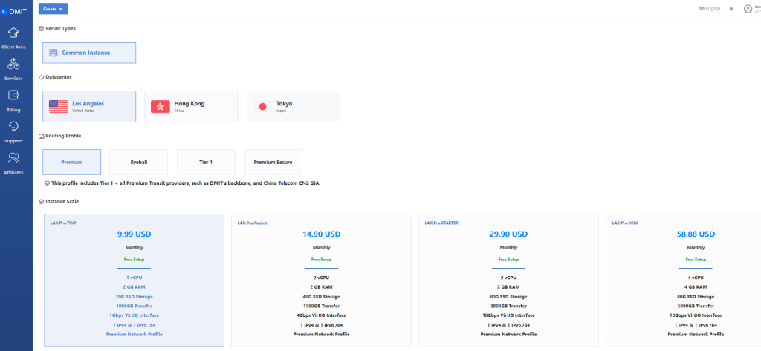Open the Support sidebar icon

pyautogui.click(x=13, y=128)
